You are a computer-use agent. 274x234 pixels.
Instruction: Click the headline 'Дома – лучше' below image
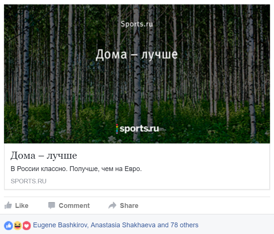click(44, 155)
